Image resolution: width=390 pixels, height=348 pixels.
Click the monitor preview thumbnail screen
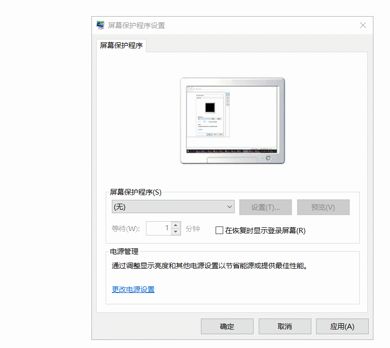click(x=232, y=119)
